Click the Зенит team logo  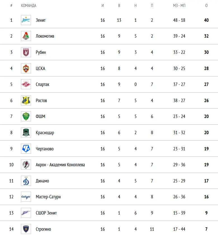(x=26, y=20)
